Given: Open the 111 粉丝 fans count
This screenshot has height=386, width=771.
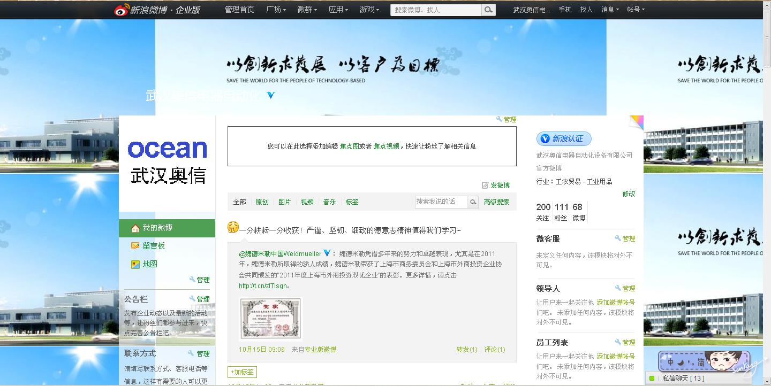Looking at the screenshot, I should click(561, 212).
